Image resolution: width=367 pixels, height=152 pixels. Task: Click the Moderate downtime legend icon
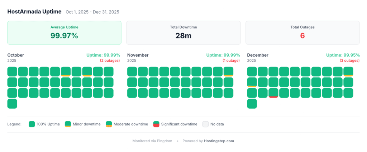click(x=109, y=124)
